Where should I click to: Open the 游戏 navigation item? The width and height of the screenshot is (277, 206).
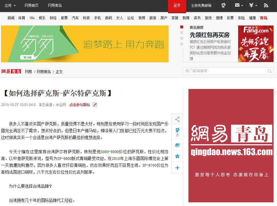(x=208, y=18)
